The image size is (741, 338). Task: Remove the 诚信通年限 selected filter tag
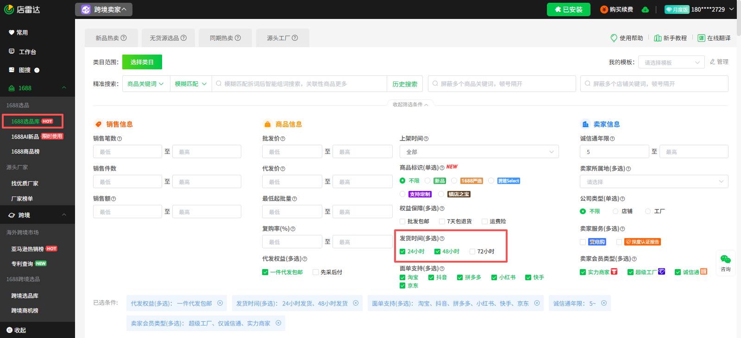604,303
